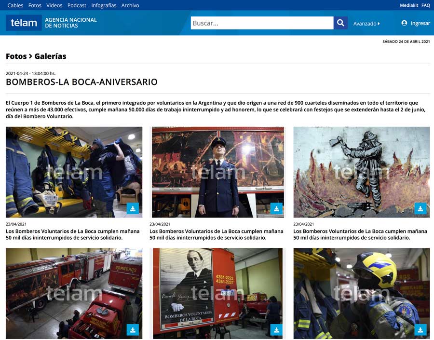The image size is (434, 340).
Task: Click into the Buscar search field
Action: (x=262, y=23)
